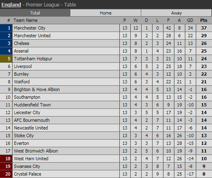
Task: Click the olive position 5 cell
Action: (6, 59)
